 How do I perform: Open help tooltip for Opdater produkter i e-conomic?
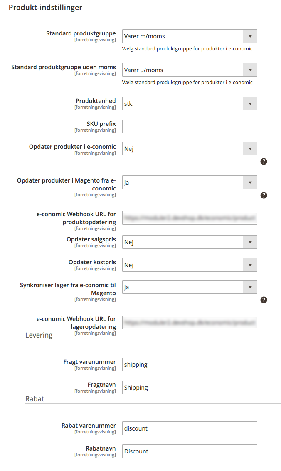pyautogui.click(x=264, y=161)
